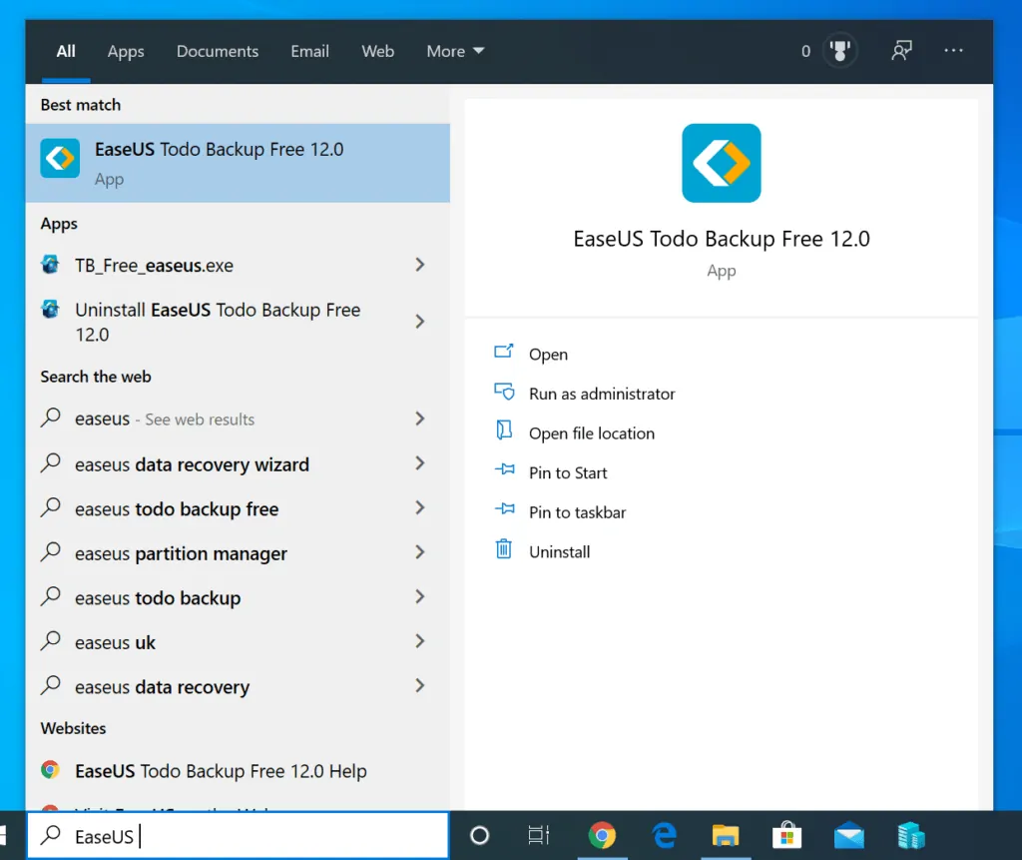Open Microsoft Edge from the taskbar
Screen dimensions: 1022x860
point(663,835)
